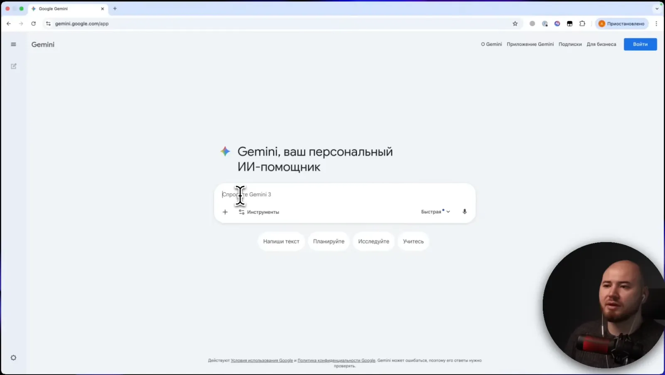The height and width of the screenshot is (375, 665).
Task: Open the Chrome three-dot menu
Action: click(656, 24)
